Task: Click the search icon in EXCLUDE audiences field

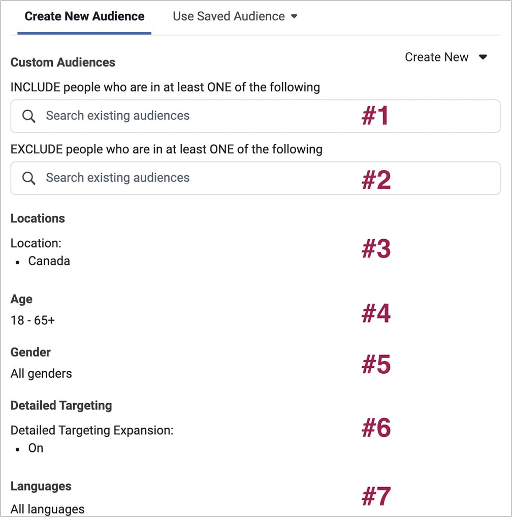Action: [x=29, y=178]
